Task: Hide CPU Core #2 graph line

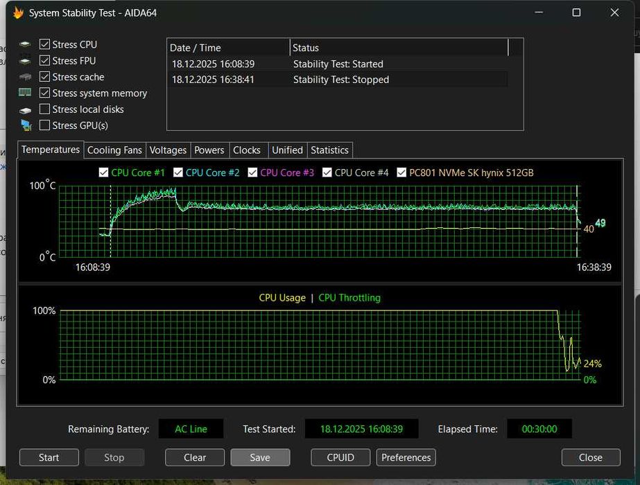Action: 178,173
